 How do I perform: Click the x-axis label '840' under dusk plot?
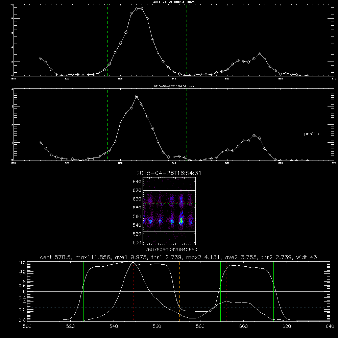(174, 163)
